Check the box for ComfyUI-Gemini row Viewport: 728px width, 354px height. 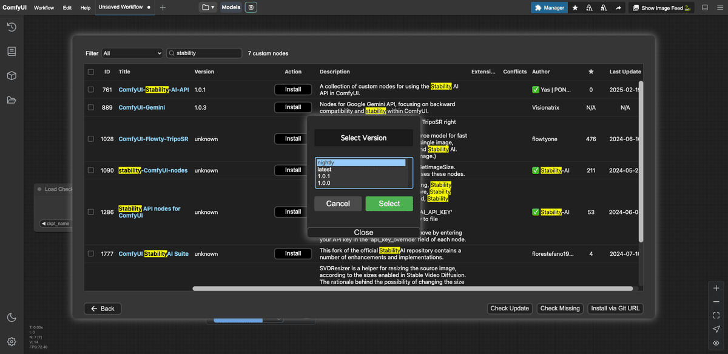point(91,107)
